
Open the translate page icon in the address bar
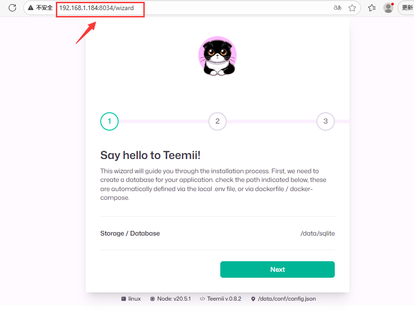(x=338, y=8)
